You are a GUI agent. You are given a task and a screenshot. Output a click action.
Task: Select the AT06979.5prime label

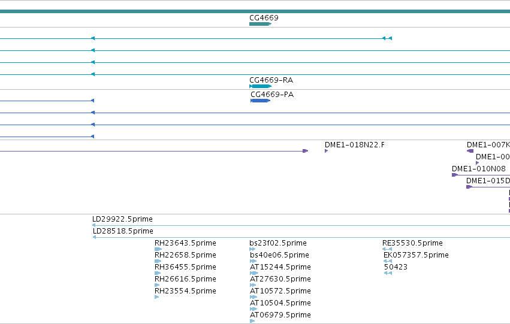click(280, 315)
